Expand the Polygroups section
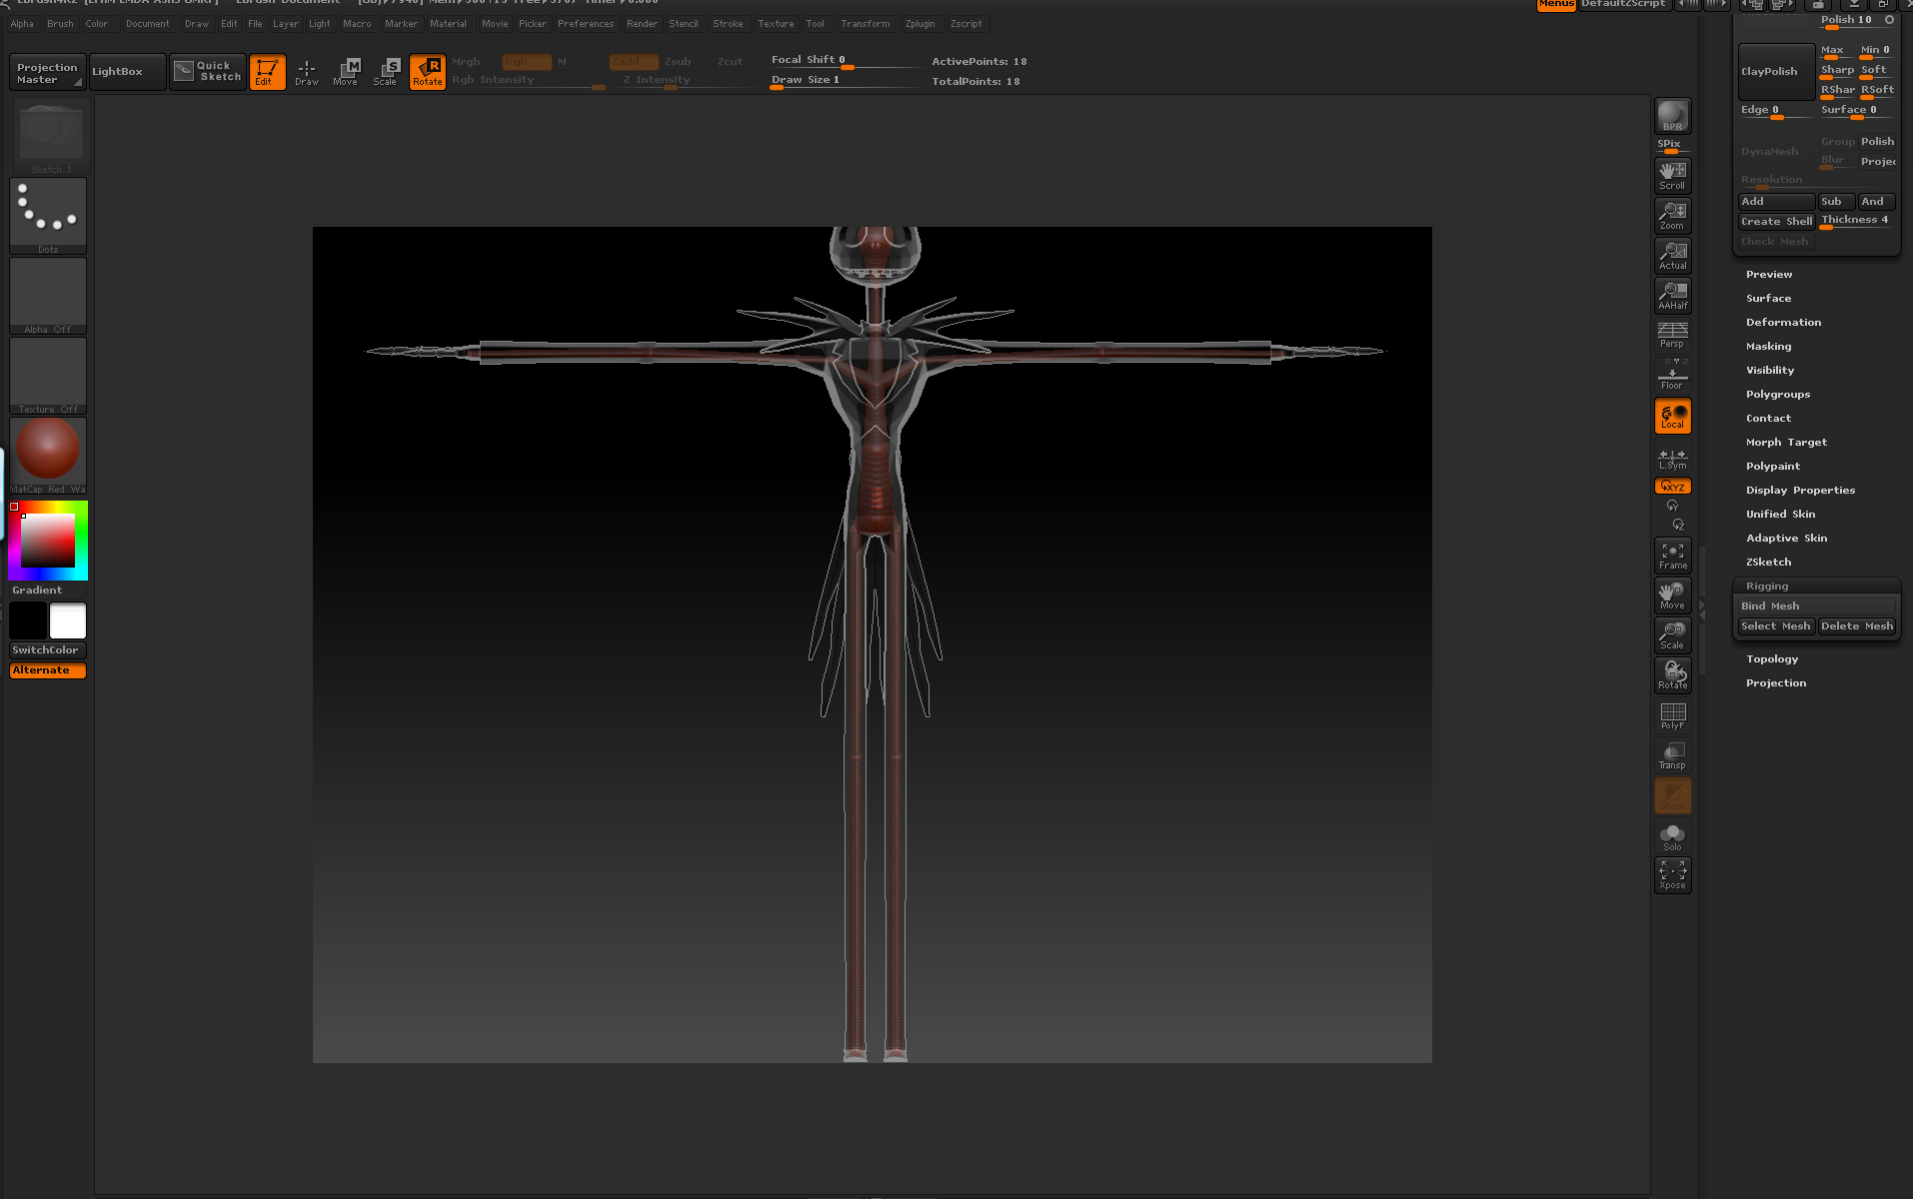This screenshot has height=1199, width=1913. (1777, 394)
